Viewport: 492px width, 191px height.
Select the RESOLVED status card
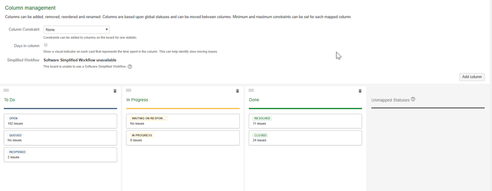tap(305, 121)
